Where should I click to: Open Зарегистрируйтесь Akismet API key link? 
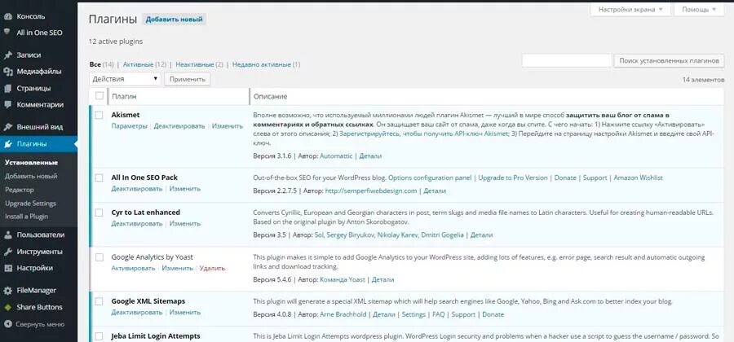click(x=423, y=134)
